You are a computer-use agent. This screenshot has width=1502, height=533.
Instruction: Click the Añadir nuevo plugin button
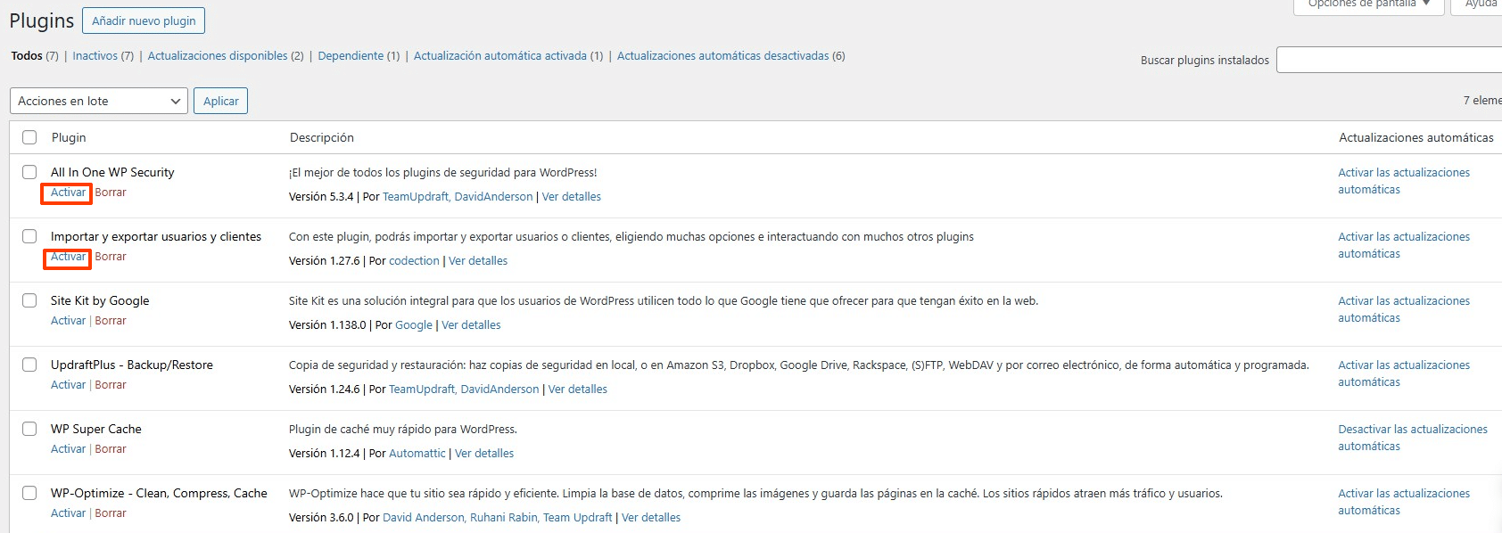click(x=144, y=20)
